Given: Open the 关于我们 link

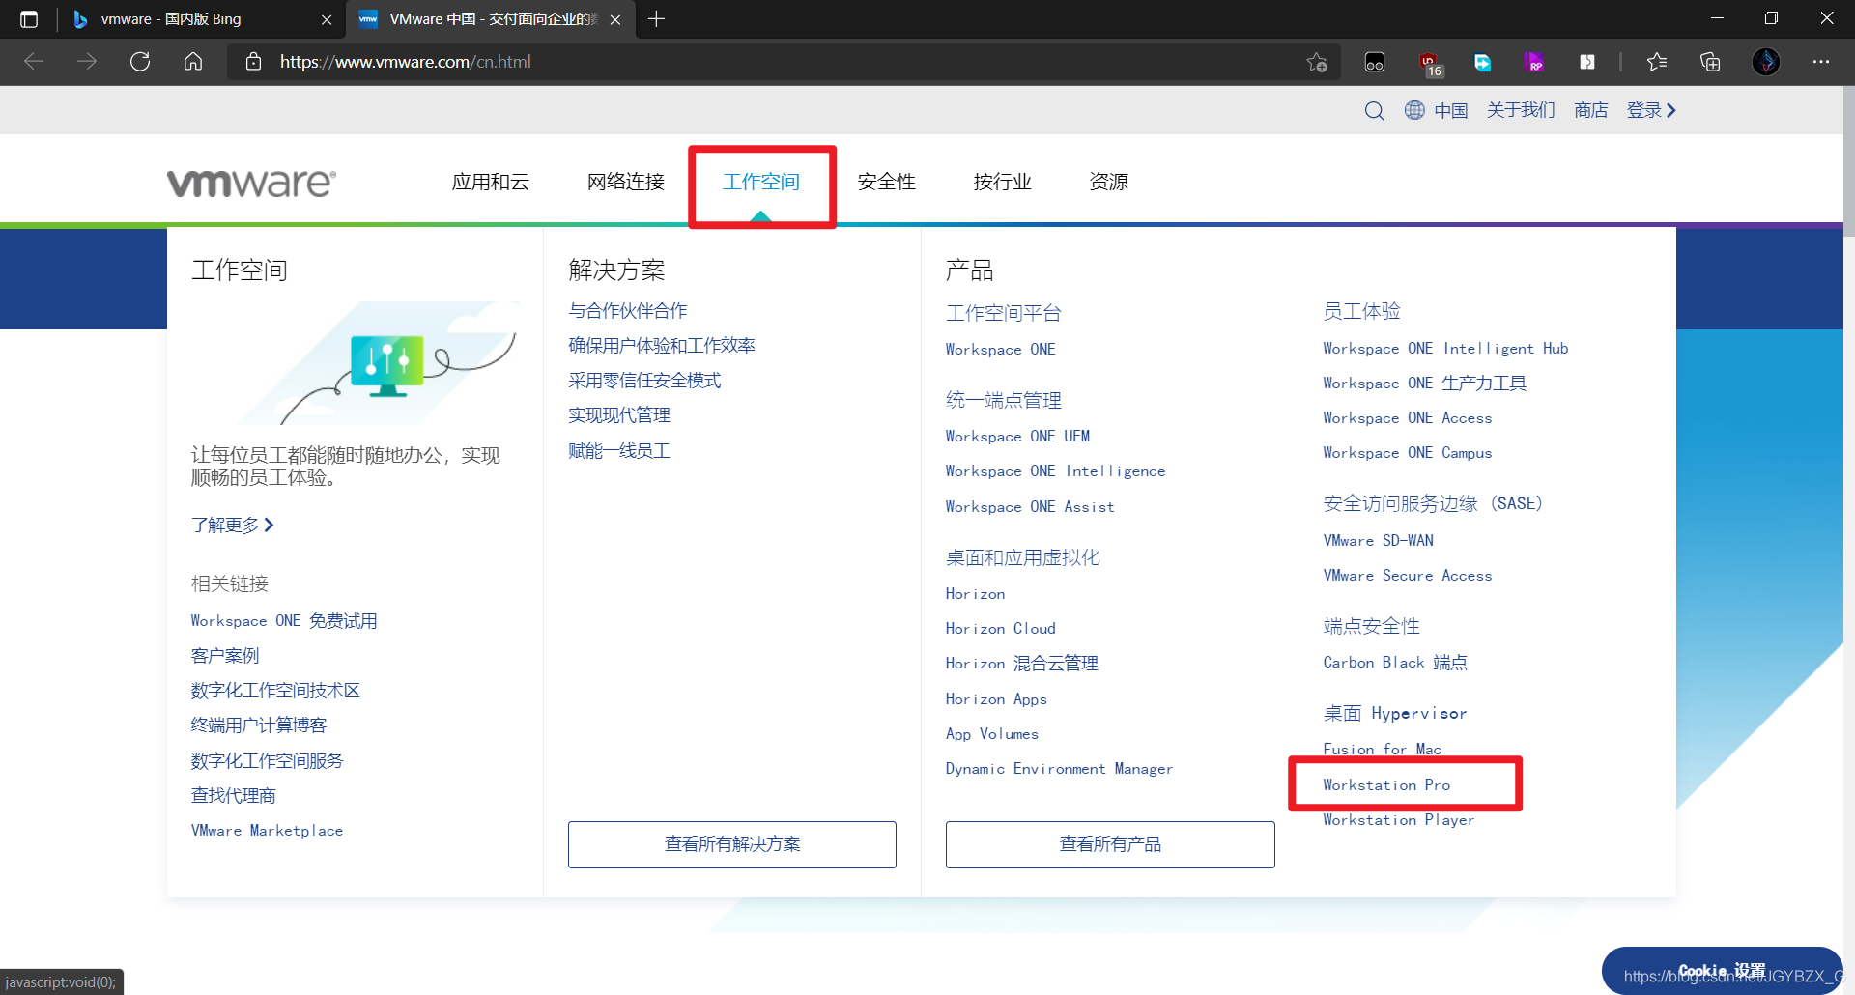Looking at the screenshot, I should point(1521,110).
